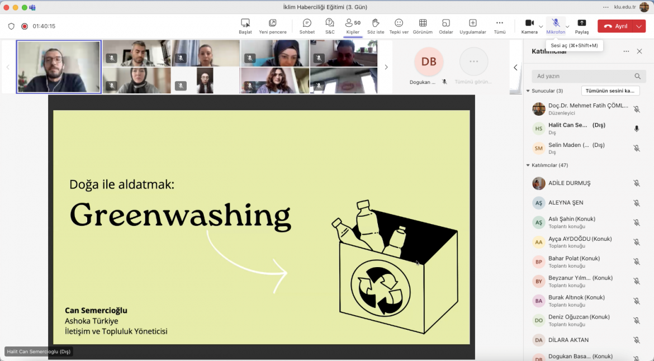
Task: Leave meeting with Ayrıl button
Action: point(615,26)
